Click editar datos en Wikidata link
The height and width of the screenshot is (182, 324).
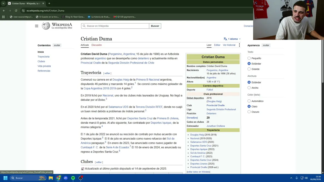coord(198,172)
